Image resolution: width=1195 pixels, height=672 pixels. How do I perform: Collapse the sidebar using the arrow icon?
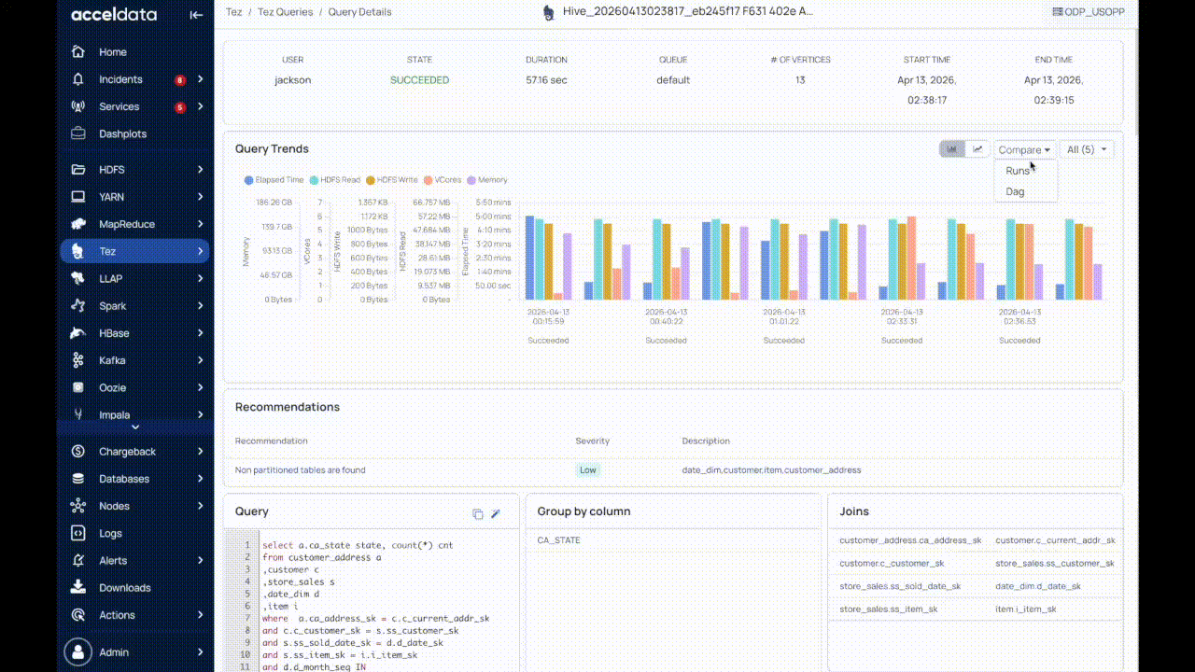click(x=196, y=14)
